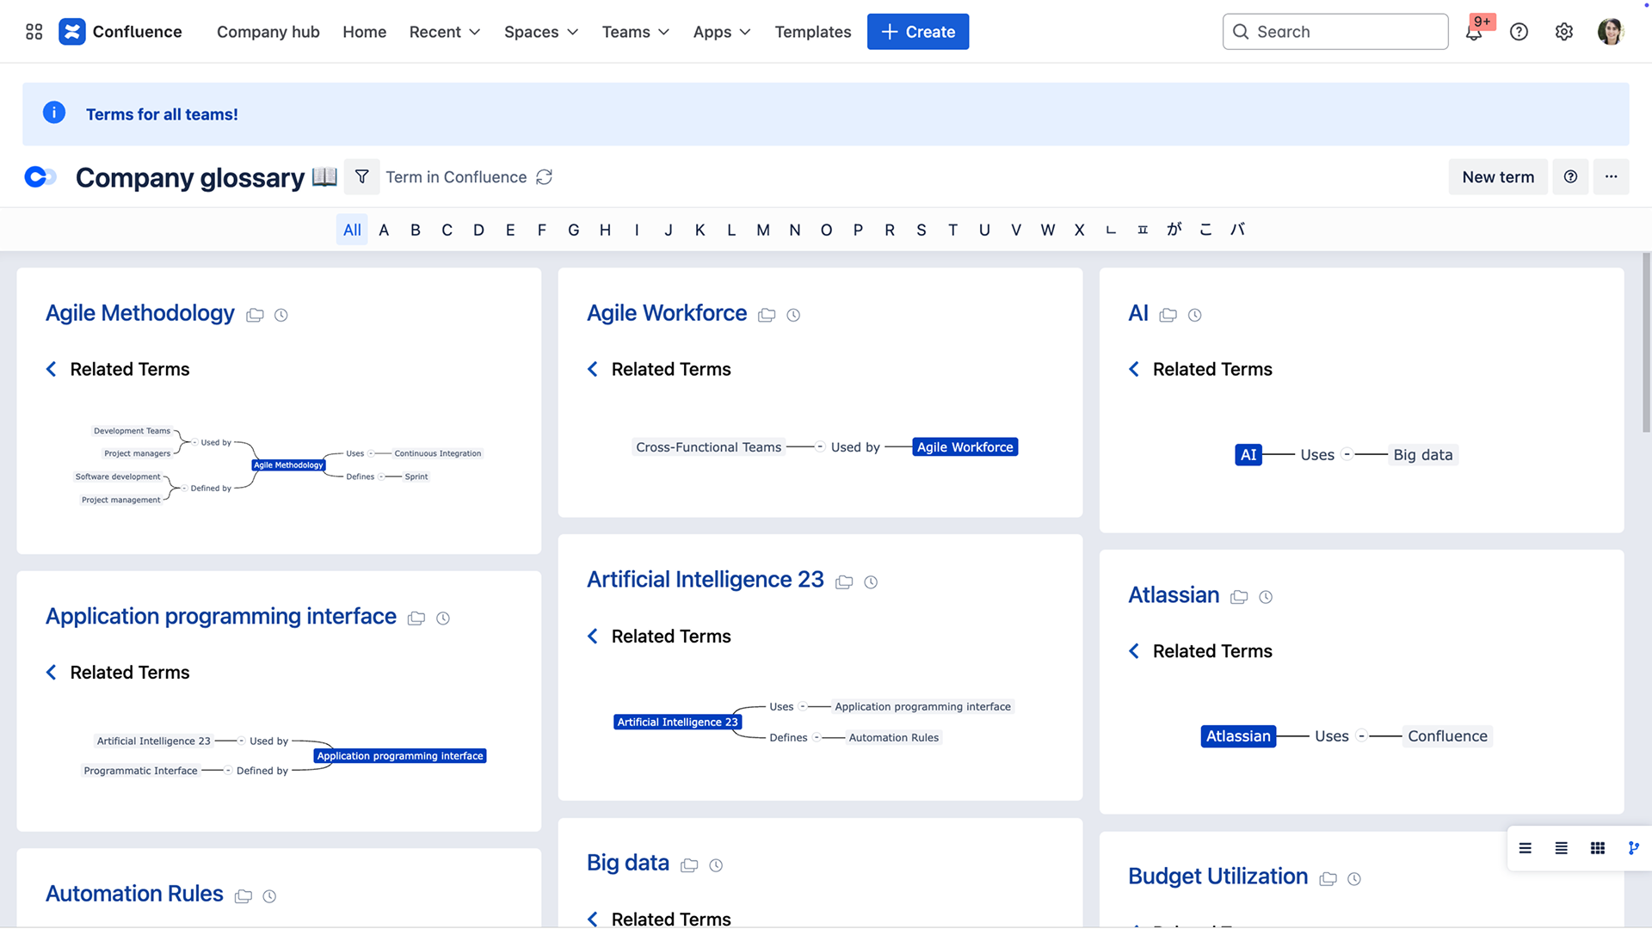Open the app switcher grid icon

34,32
